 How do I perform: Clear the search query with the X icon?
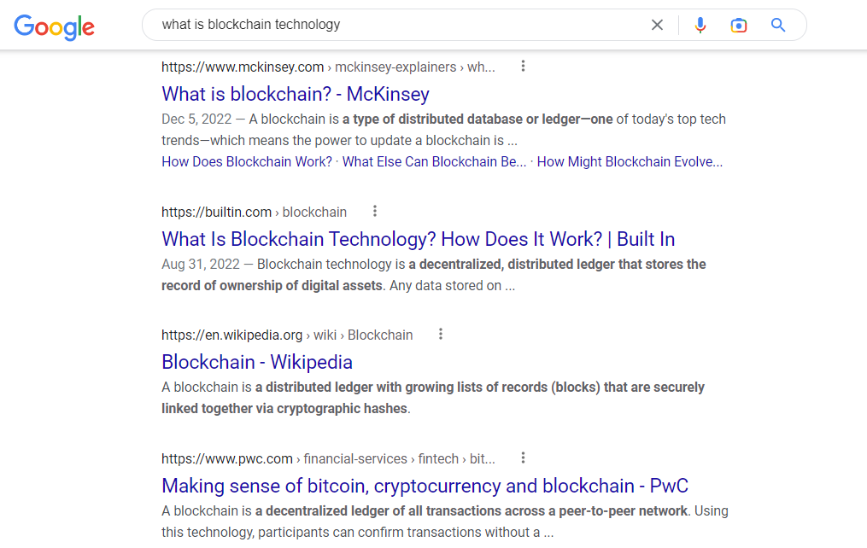coord(657,25)
